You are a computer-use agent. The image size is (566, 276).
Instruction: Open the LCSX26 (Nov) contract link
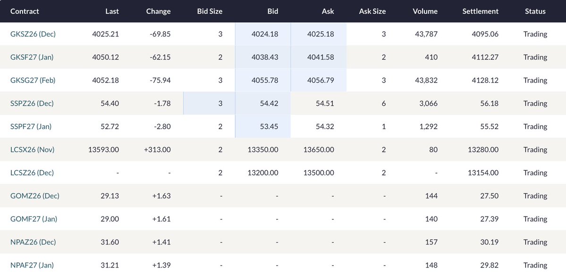click(x=33, y=150)
